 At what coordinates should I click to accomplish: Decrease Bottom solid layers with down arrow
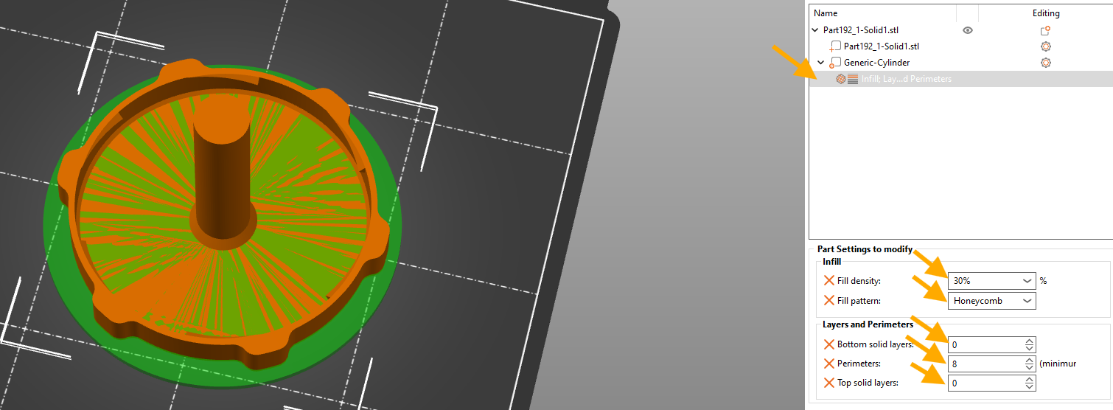[x=1030, y=348]
